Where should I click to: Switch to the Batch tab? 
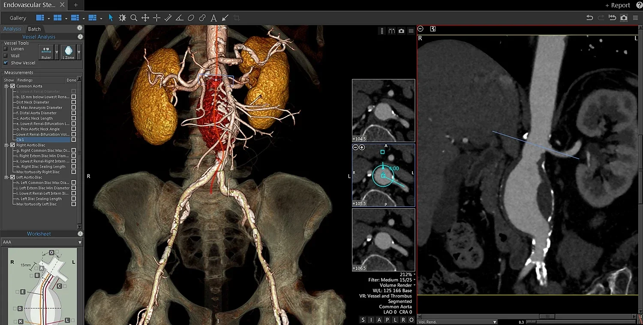(x=34, y=29)
